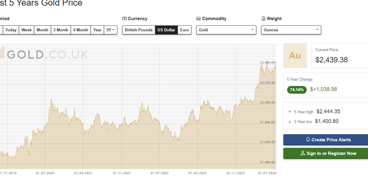Select the Year period button

(x=97, y=30)
